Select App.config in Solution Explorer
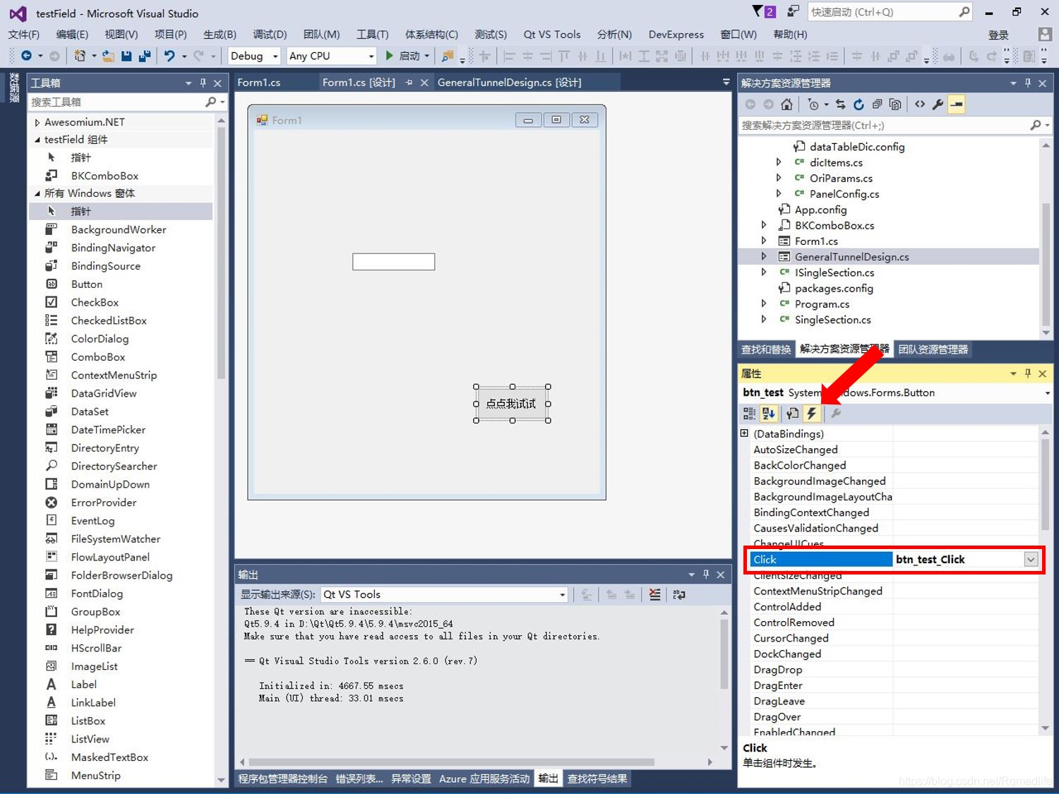Viewport: 1059px width, 794px height. (x=820, y=210)
